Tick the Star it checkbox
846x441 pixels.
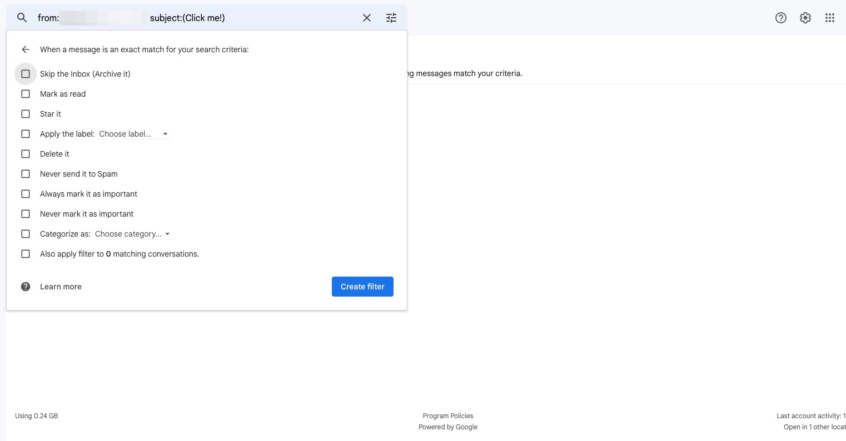[26, 114]
